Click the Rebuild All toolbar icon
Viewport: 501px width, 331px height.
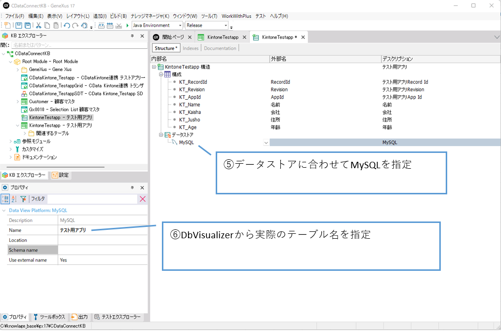point(110,26)
